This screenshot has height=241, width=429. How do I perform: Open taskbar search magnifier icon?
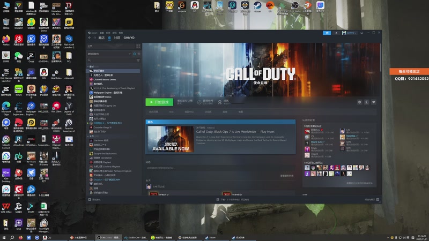[12, 237]
